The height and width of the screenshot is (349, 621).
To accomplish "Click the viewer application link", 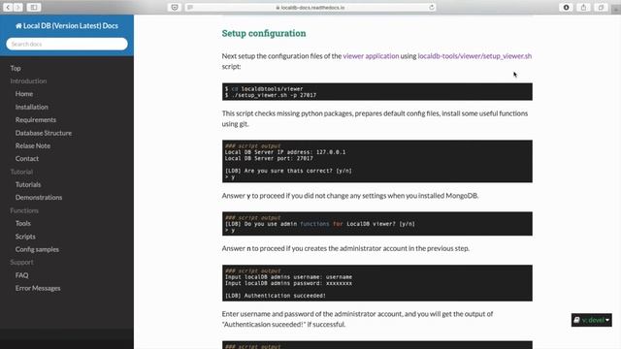I will [371, 56].
